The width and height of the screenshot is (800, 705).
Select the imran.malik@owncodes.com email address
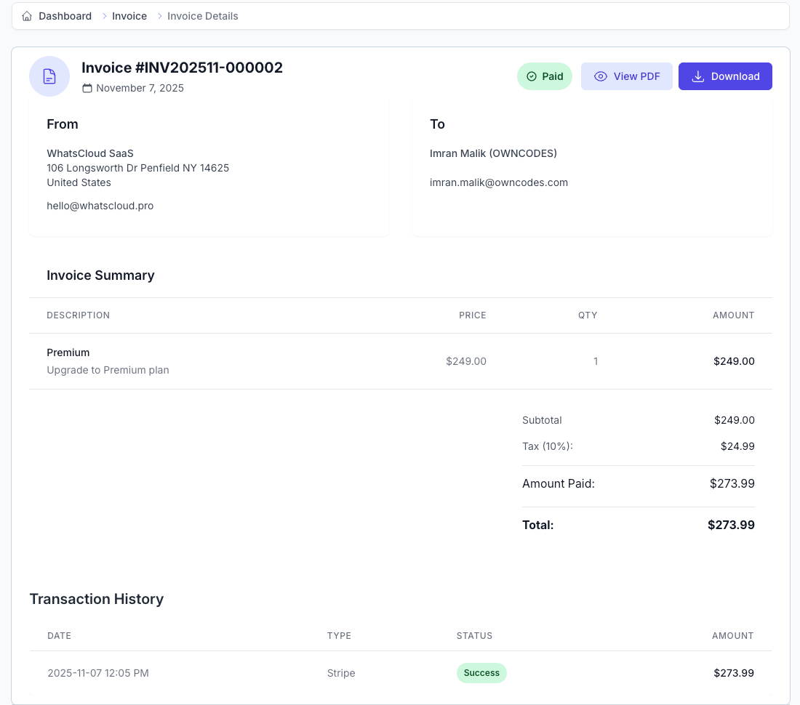tap(499, 182)
